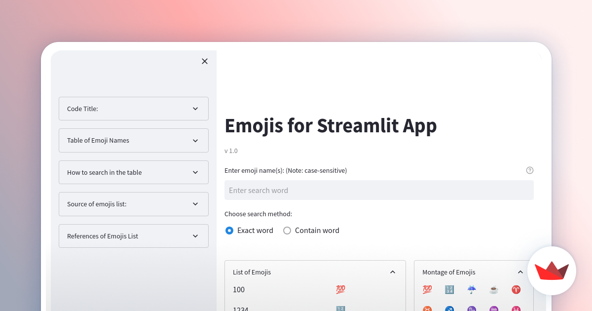The width and height of the screenshot is (592, 311).
Task: Open the Table of Emoji Names section
Action: pyautogui.click(x=133, y=140)
